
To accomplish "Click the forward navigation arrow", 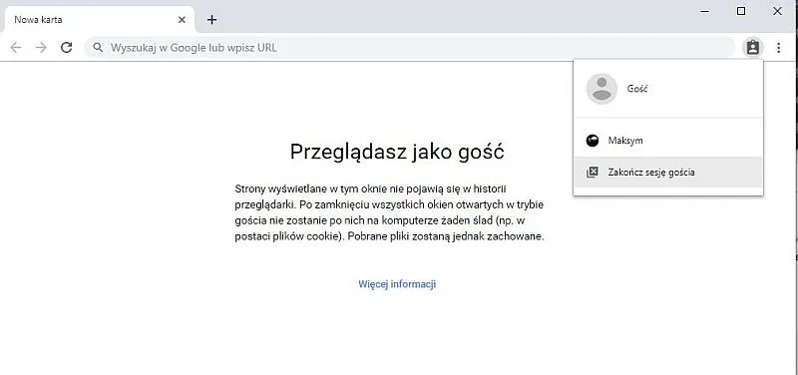I will click(41, 48).
